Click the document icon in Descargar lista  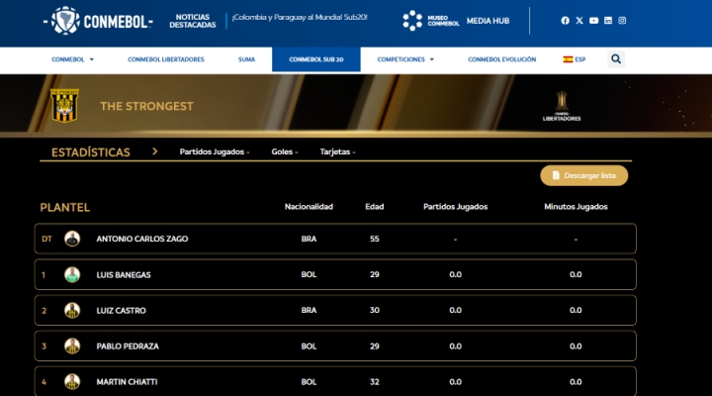[x=556, y=175]
